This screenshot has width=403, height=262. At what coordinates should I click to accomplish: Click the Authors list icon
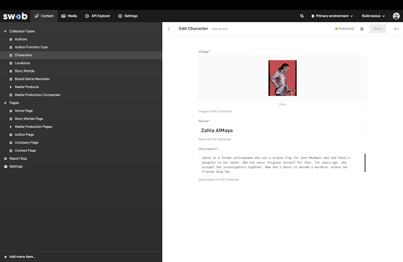(x=11, y=39)
